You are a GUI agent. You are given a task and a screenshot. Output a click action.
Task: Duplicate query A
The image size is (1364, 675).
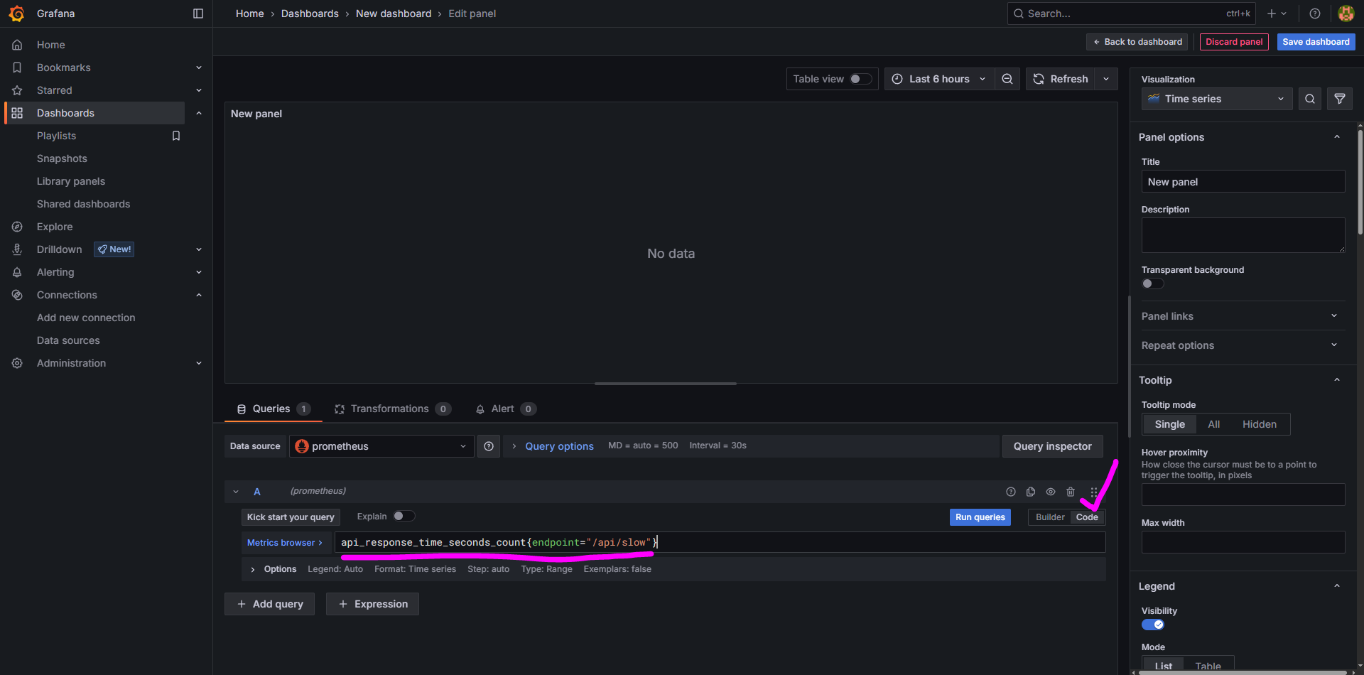(1031, 492)
